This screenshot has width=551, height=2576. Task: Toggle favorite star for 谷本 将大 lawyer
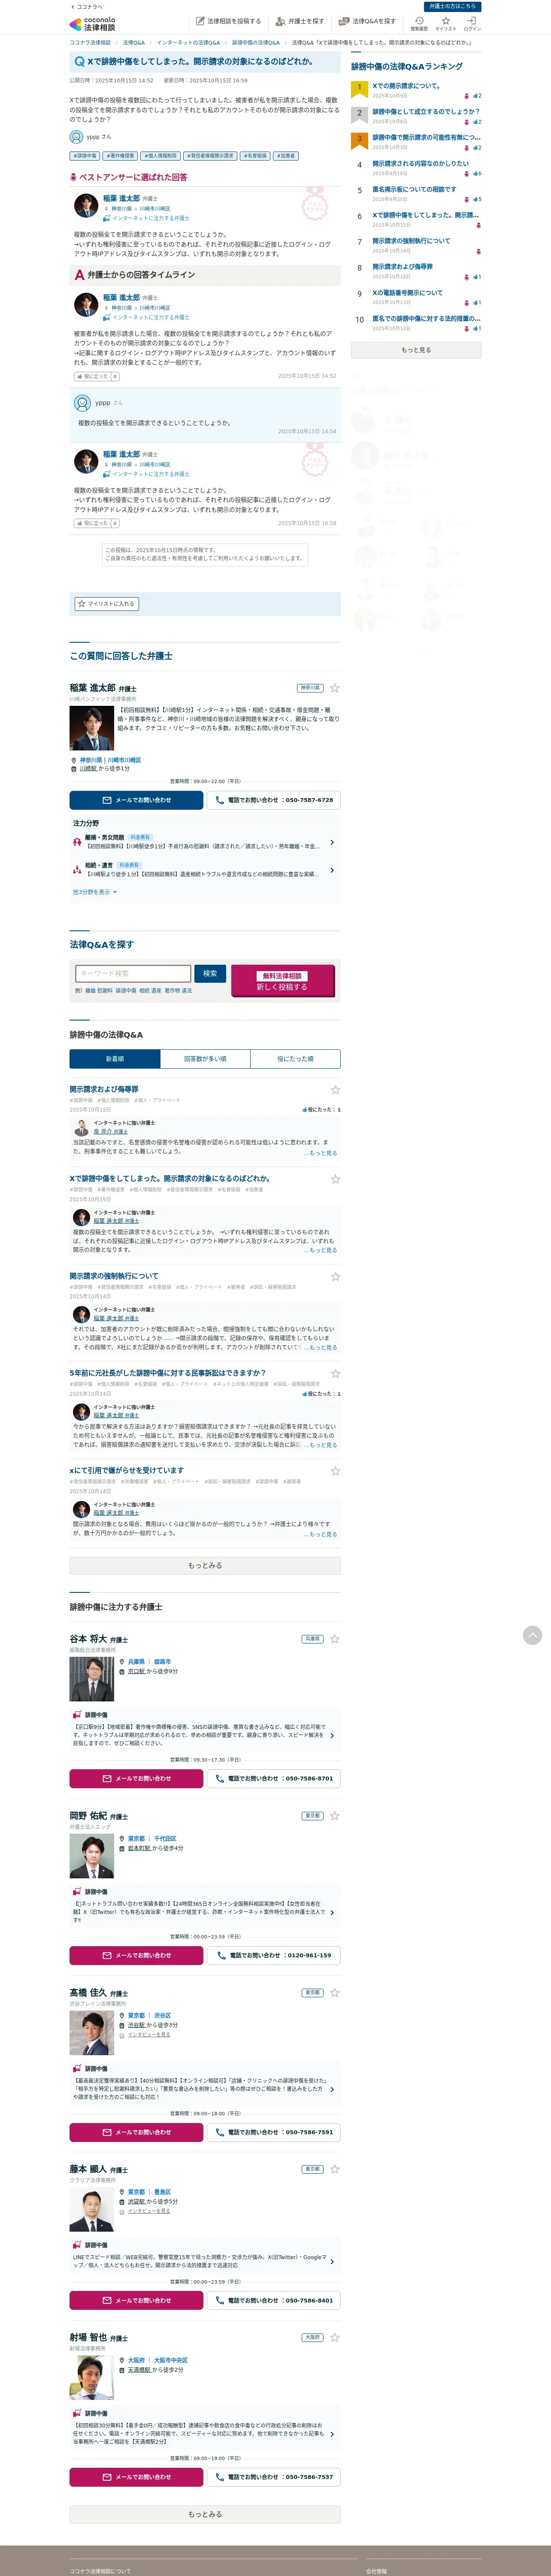[x=335, y=1639]
